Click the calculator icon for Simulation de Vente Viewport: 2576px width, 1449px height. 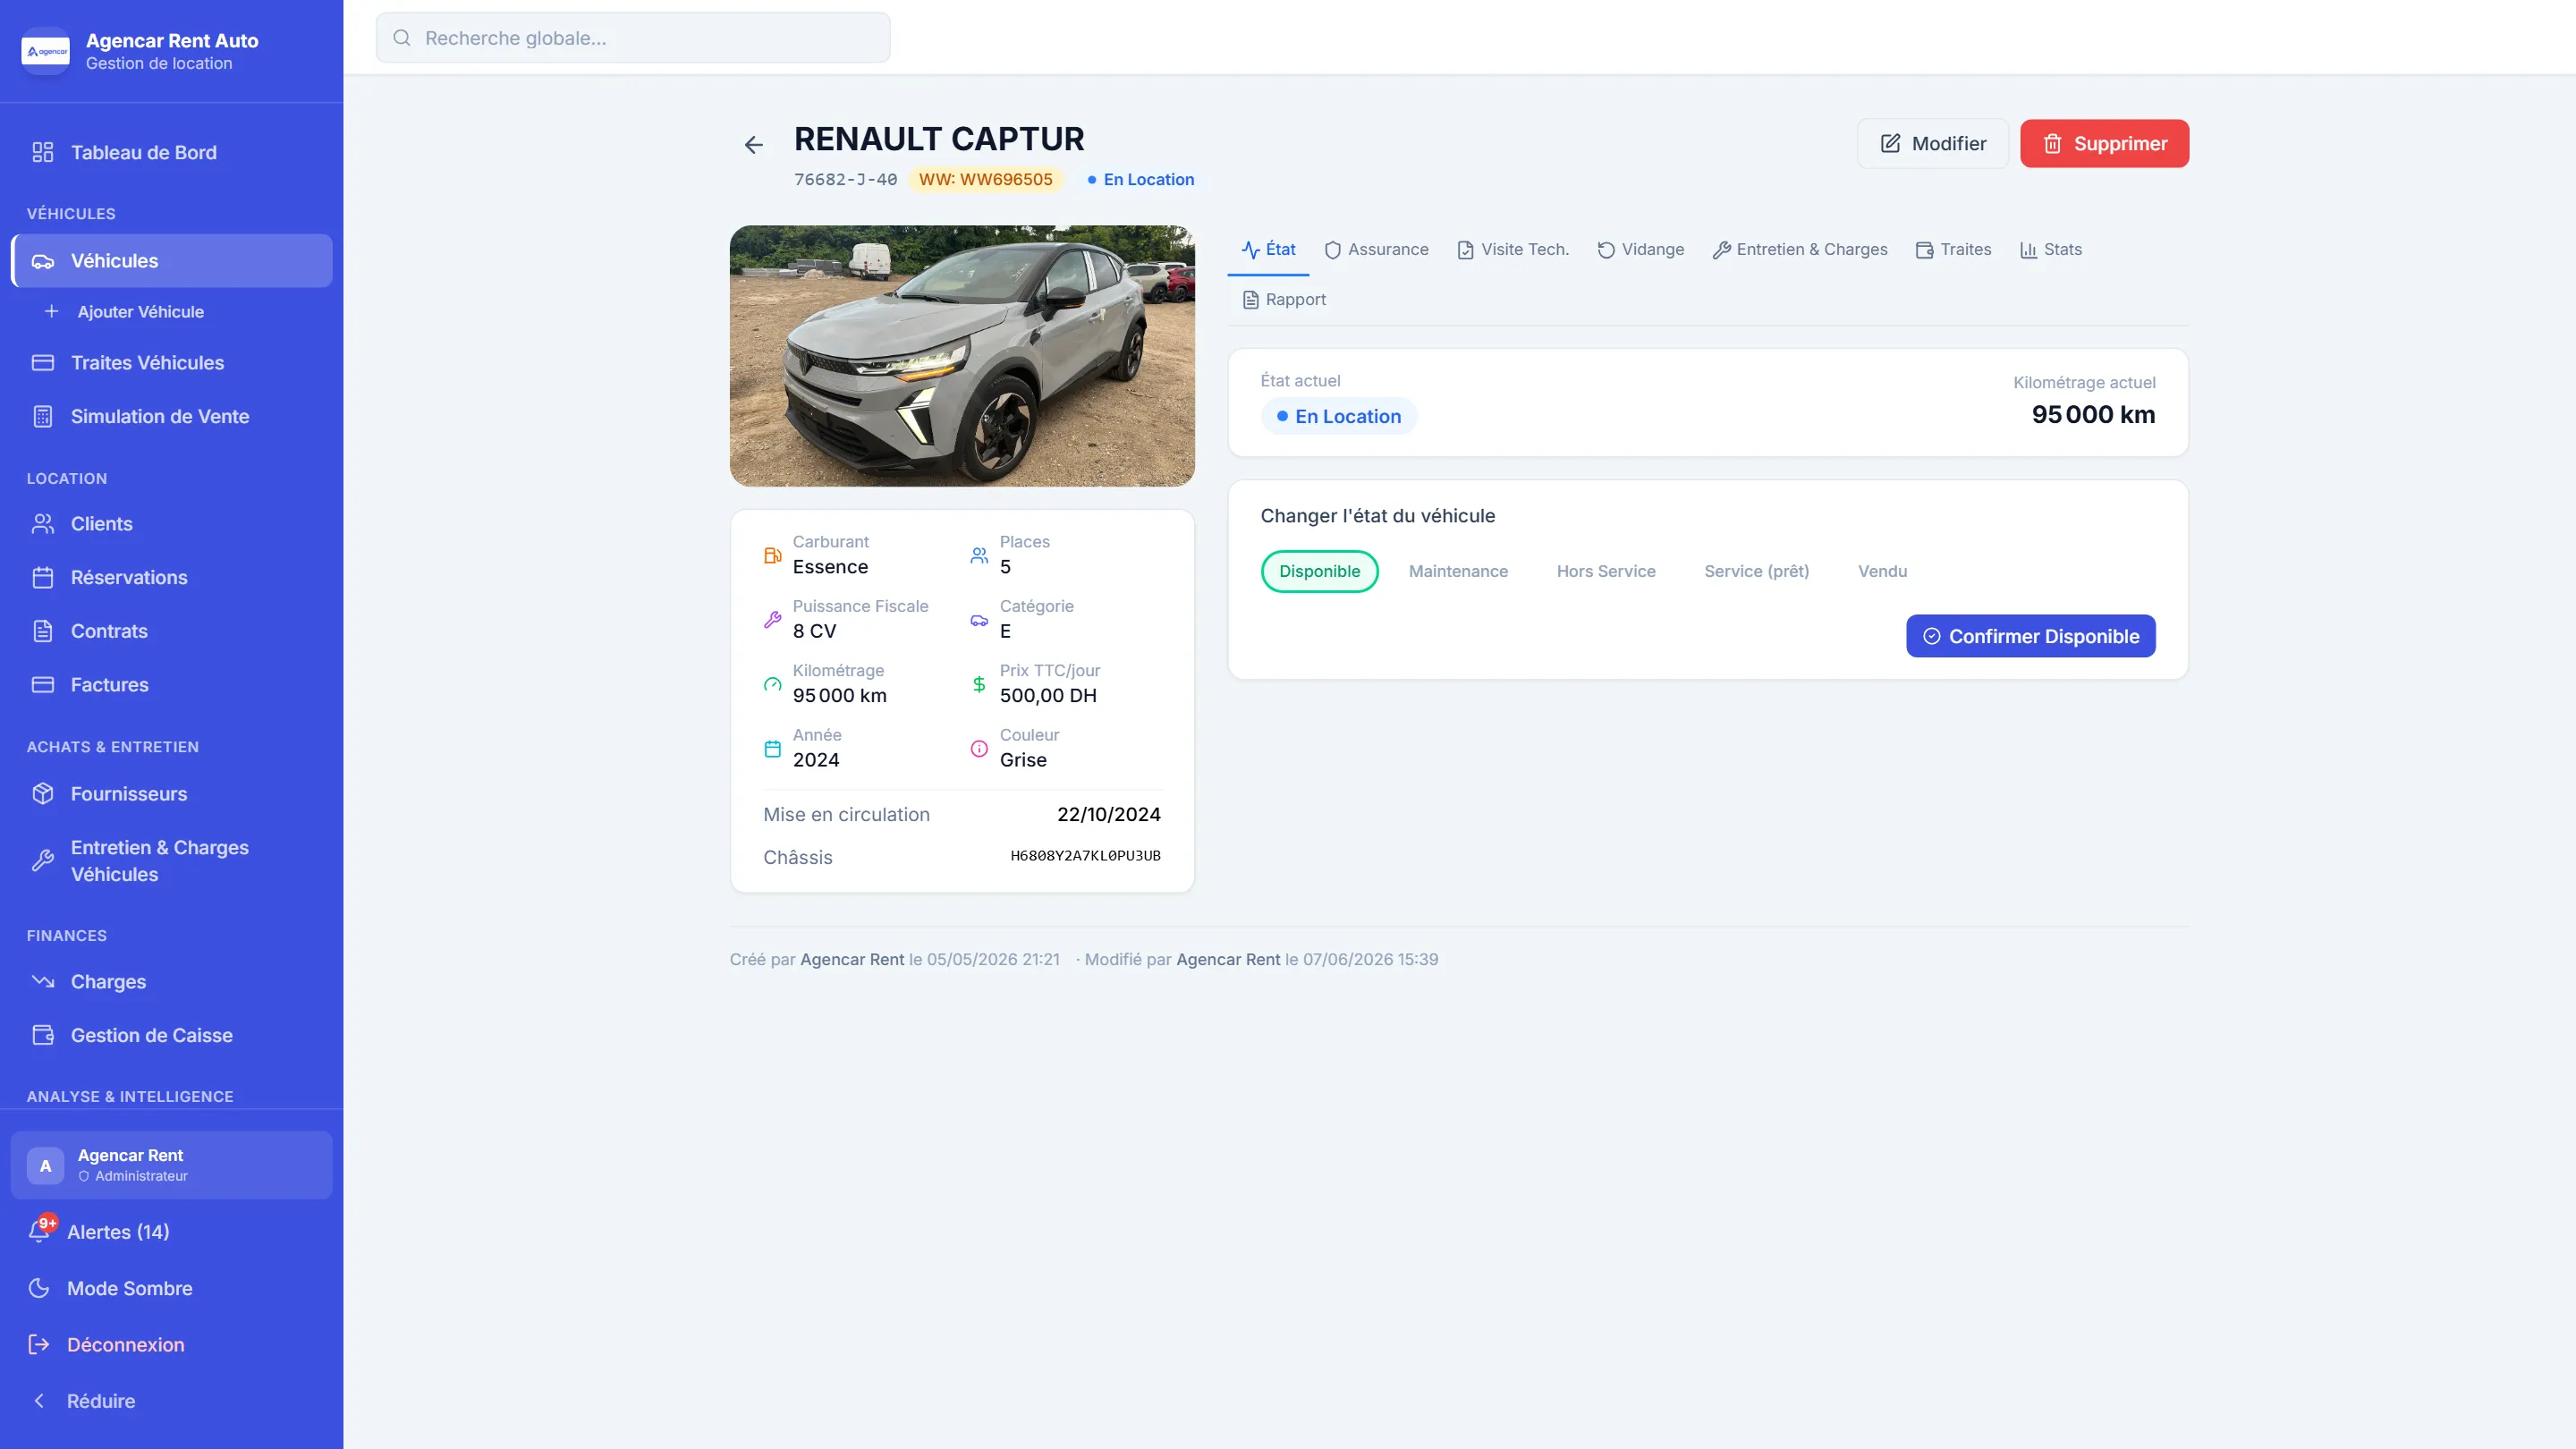point(42,417)
